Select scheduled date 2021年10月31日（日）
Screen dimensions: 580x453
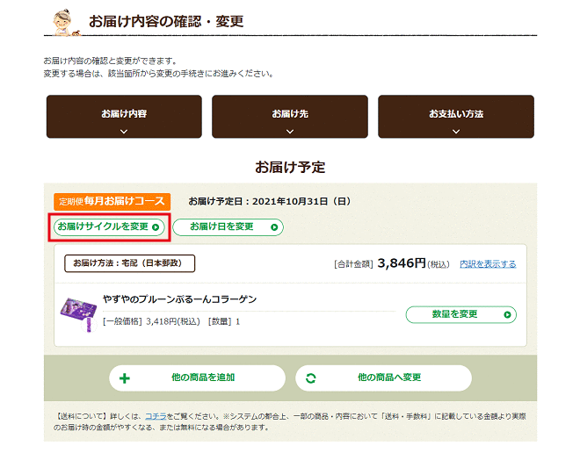[301, 201]
